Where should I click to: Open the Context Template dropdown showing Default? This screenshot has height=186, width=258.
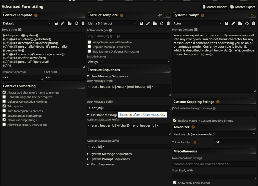click(27, 23)
